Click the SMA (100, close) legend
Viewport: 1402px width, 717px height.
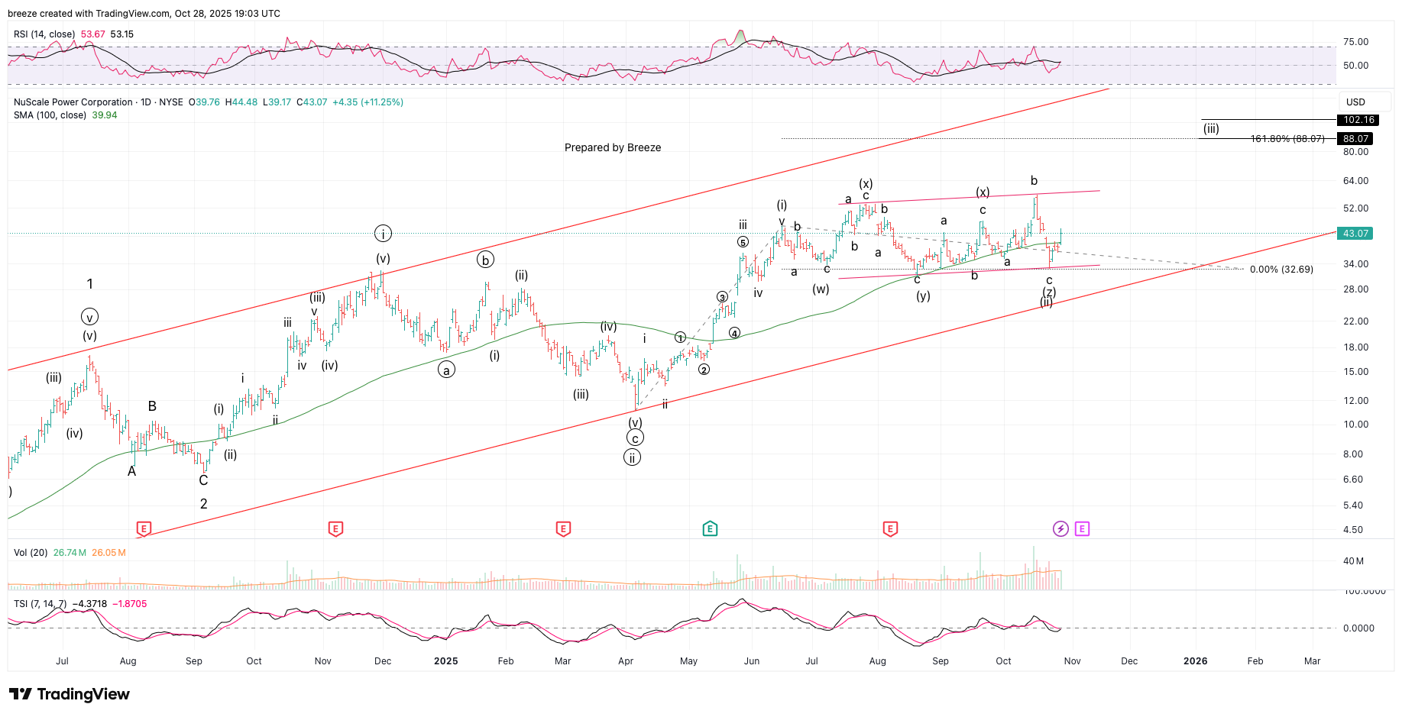click(50, 115)
